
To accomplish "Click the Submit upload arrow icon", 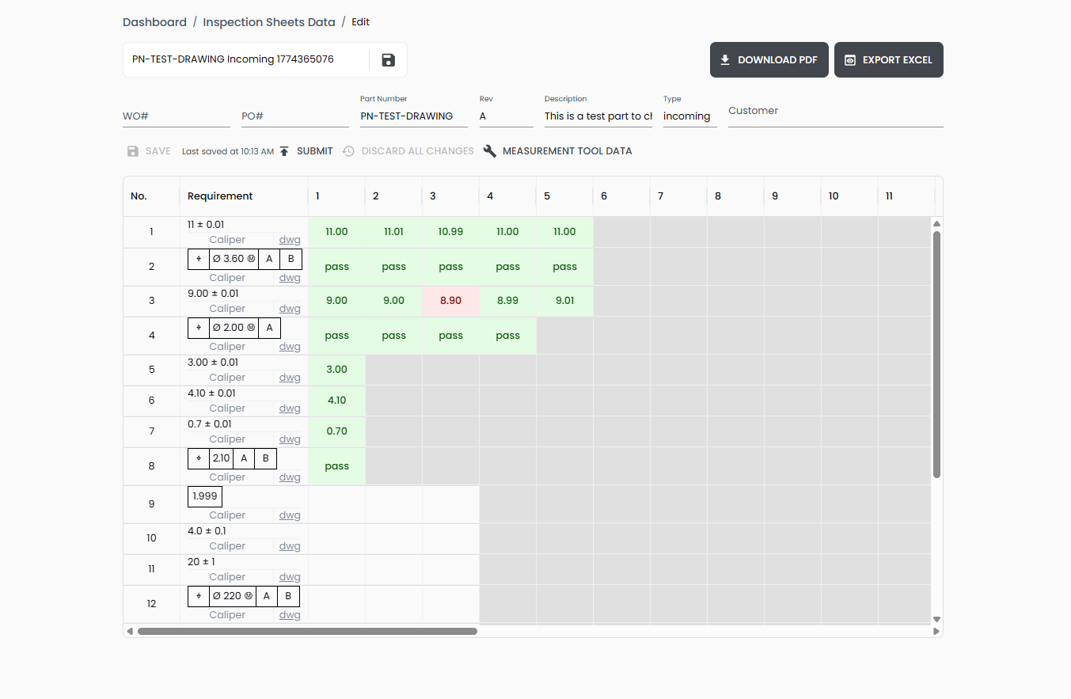I will (284, 151).
